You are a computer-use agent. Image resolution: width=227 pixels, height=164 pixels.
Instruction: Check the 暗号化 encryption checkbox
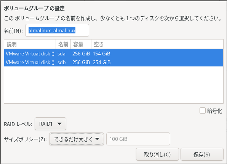click(203, 110)
